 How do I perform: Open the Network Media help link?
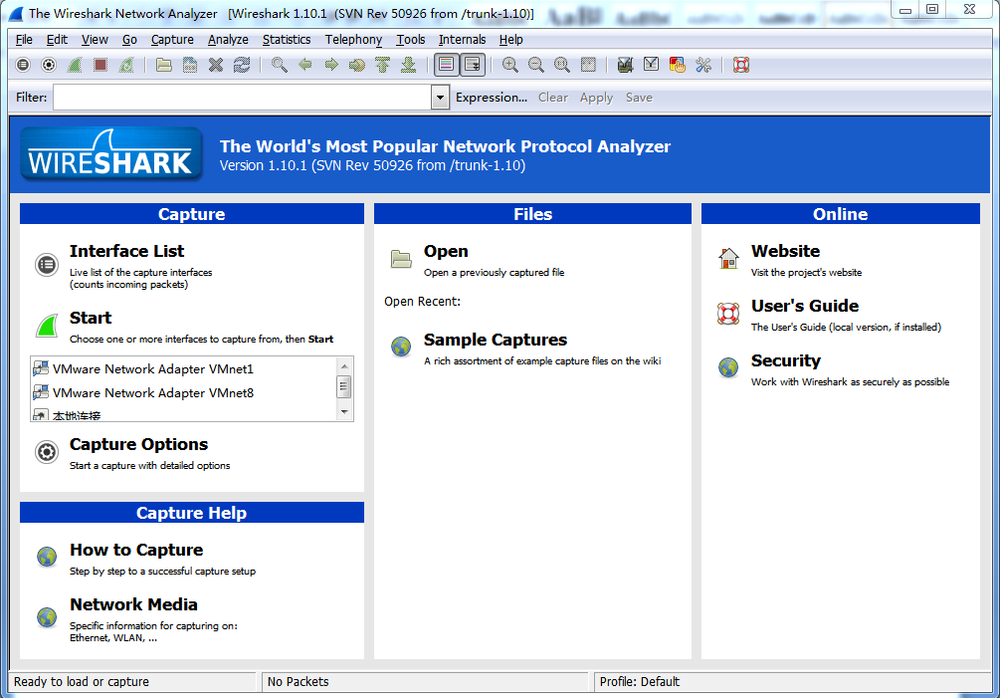tap(133, 604)
